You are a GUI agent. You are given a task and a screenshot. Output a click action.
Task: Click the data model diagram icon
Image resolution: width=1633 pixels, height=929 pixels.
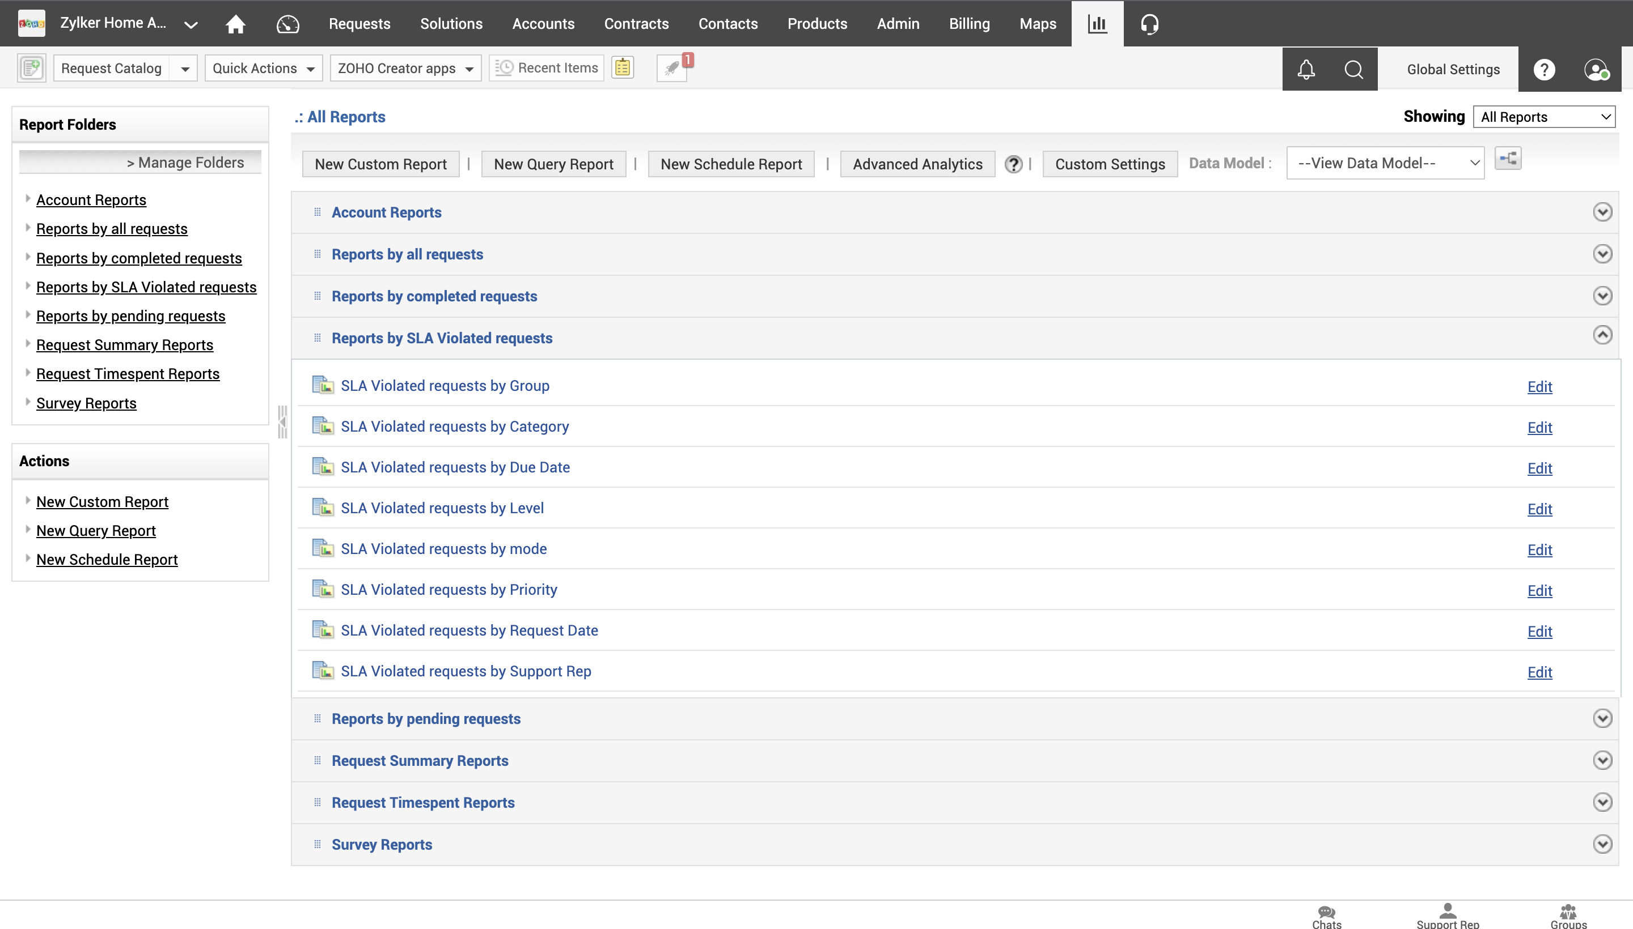click(x=1508, y=158)
